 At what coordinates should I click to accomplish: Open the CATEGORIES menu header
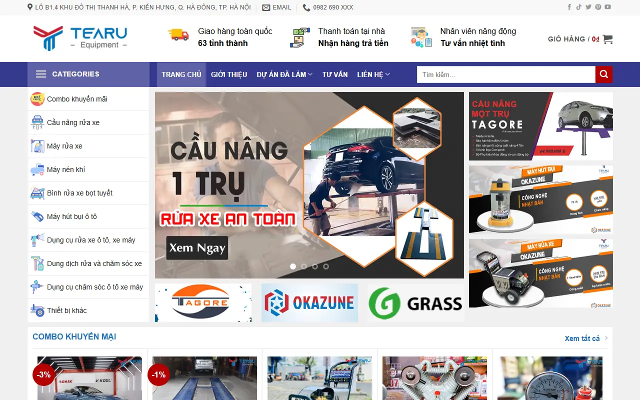[x=88, y=74]
